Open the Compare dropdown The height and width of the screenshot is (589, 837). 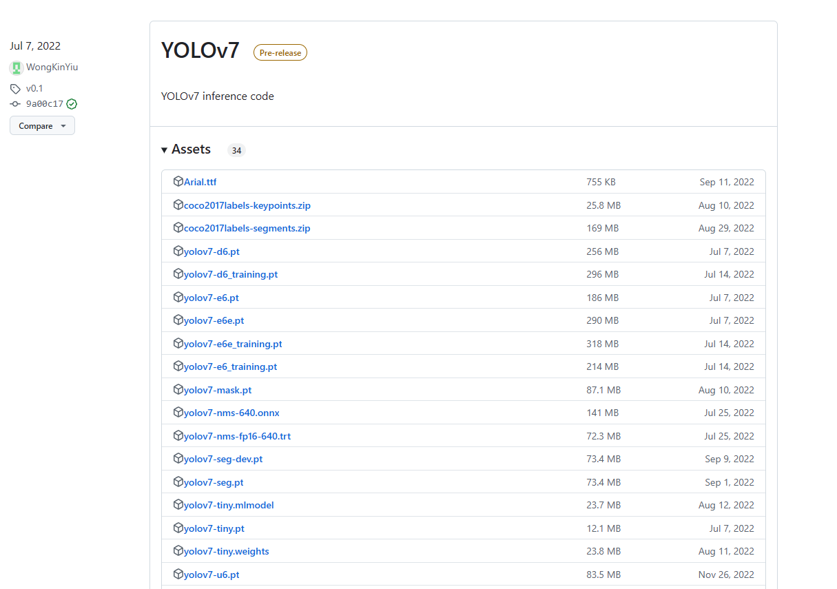tap(42, 126)
